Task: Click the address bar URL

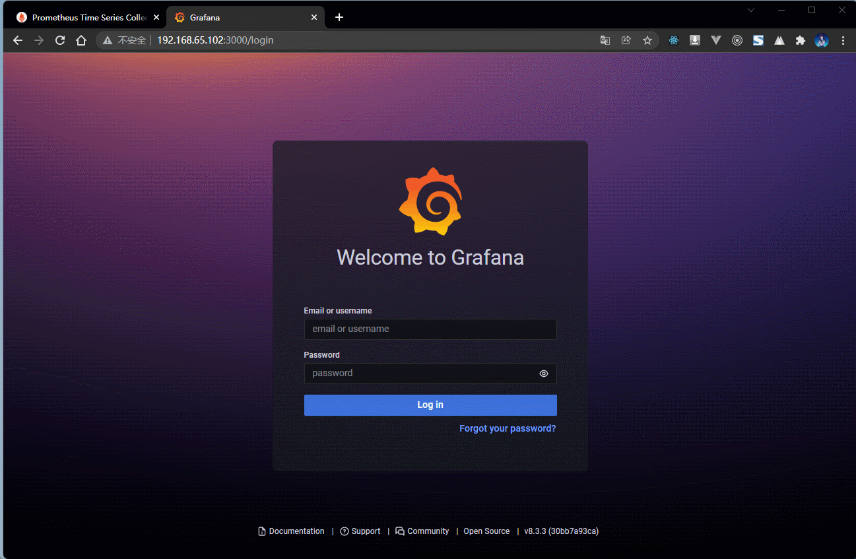Action: 215,40
